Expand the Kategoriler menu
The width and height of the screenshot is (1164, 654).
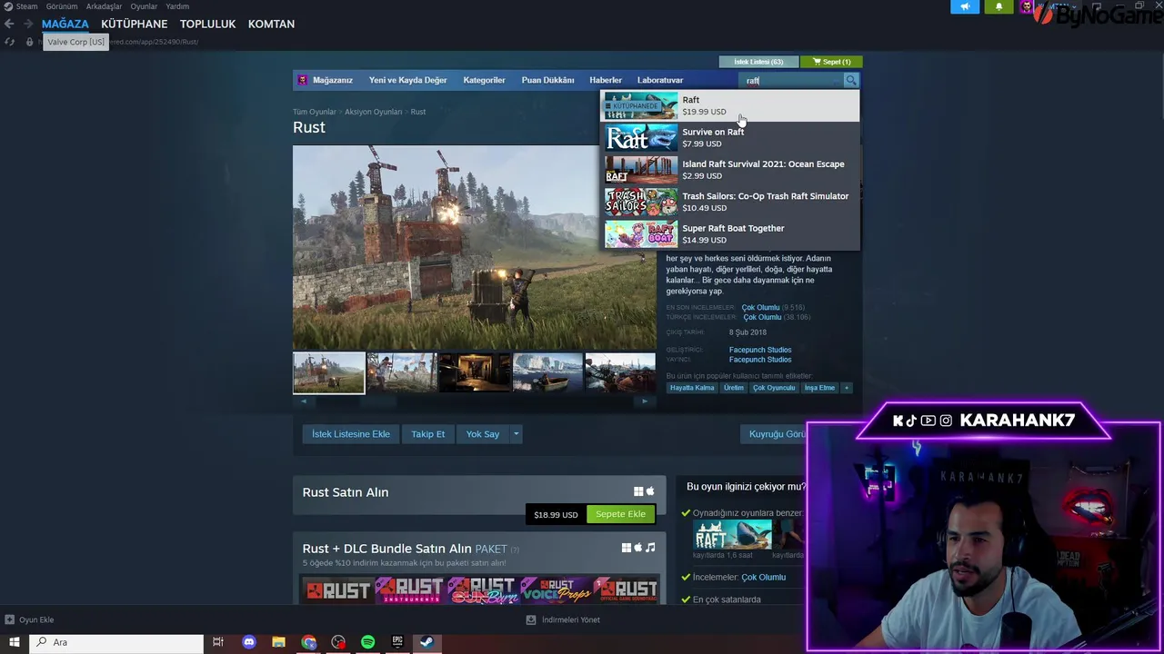tap(484, 80)
